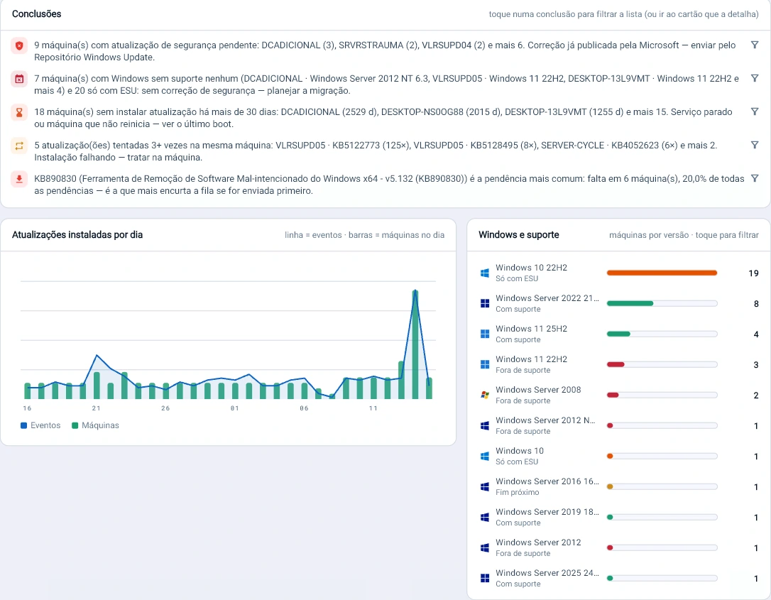Viewport: 771px width, 600px height.
Task: Filter list by pending security update conclusion
Action: pyautogui.click(x=755, y=45)
